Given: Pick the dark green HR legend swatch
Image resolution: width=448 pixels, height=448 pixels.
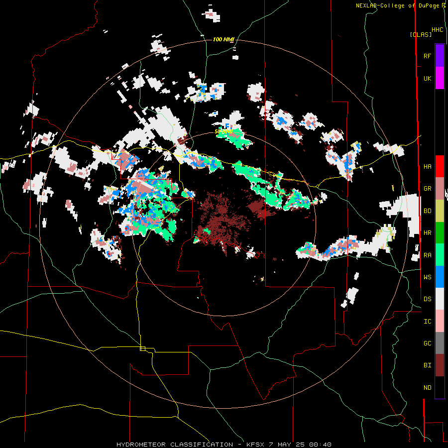Looking at the screenshot, I should (440, 233).
